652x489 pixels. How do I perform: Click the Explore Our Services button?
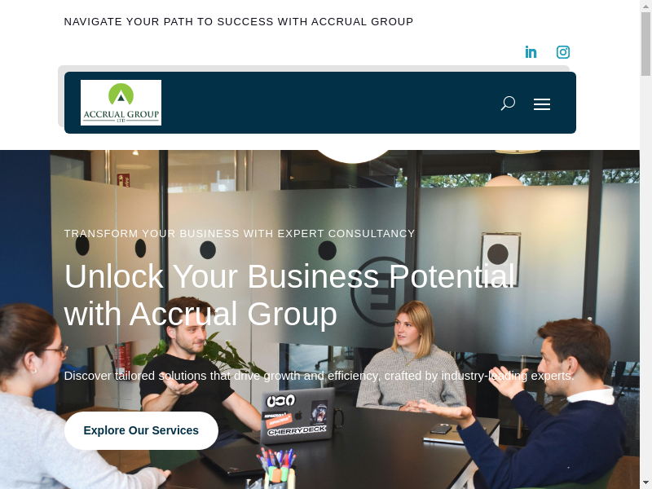click(x=141, y=430)
